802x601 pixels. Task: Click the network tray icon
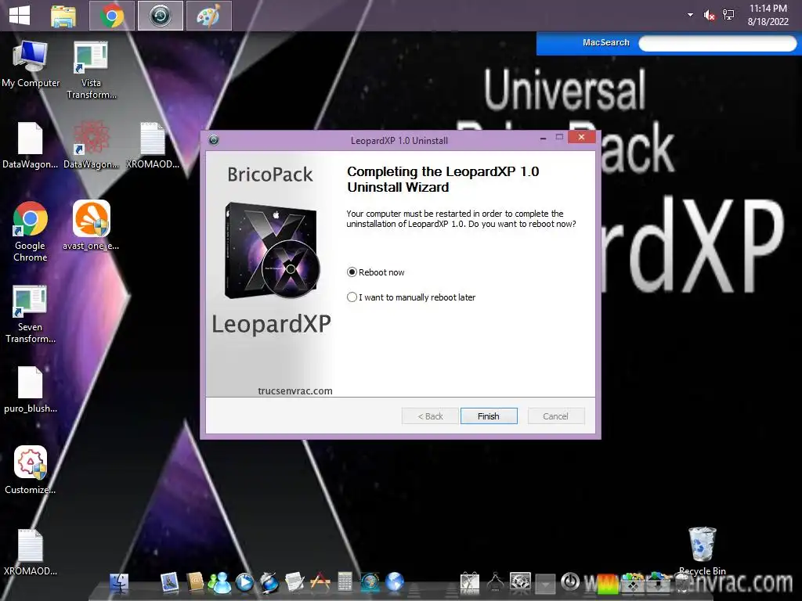click(728, 16)
